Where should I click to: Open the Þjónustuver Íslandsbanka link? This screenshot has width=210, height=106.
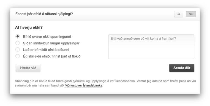point(83,85)
